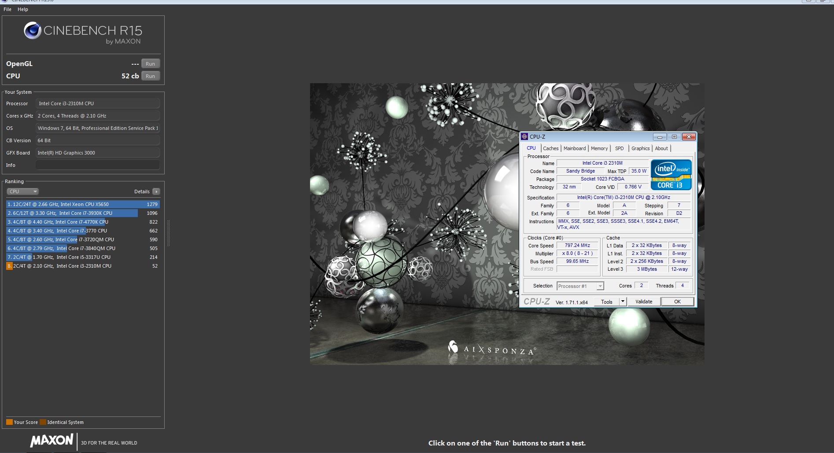Click the Cores x GHz field
This screenshot has width=834, height=453.
[x=98, y=116]
